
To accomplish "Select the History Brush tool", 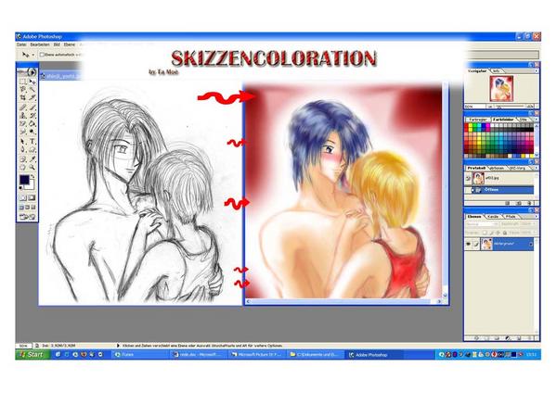I will coord(32,115).
